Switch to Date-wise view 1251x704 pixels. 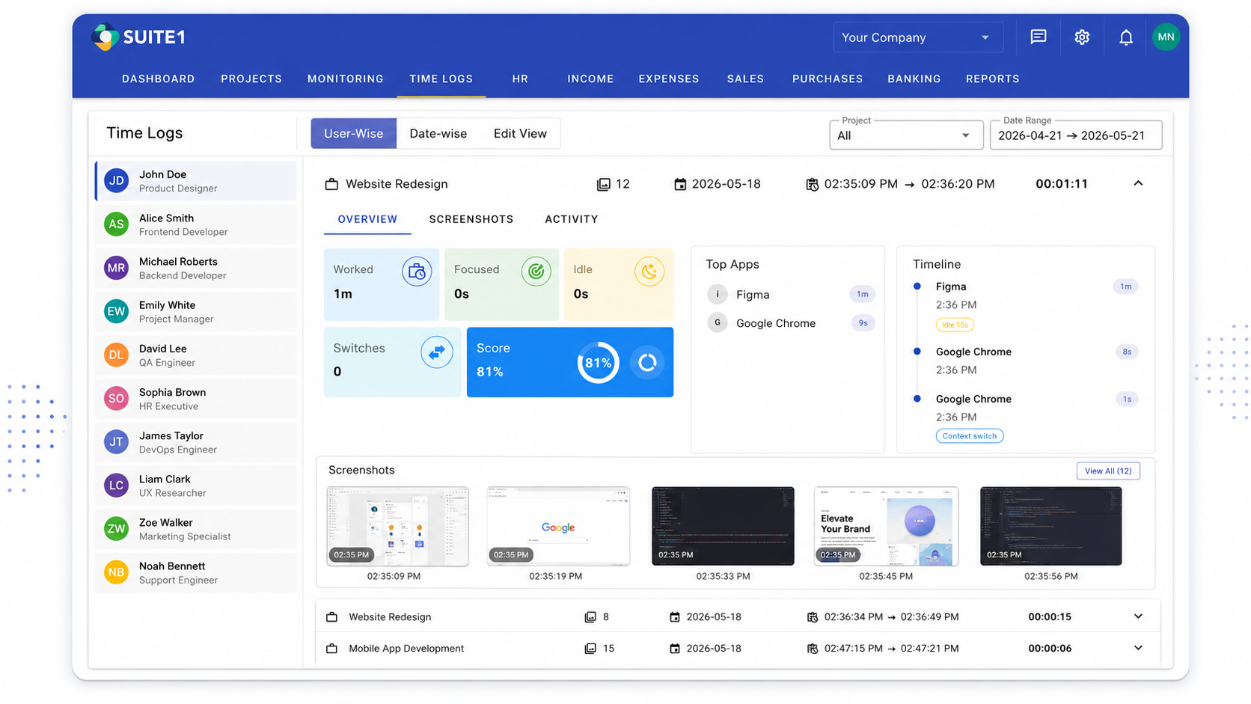[438, 133]
